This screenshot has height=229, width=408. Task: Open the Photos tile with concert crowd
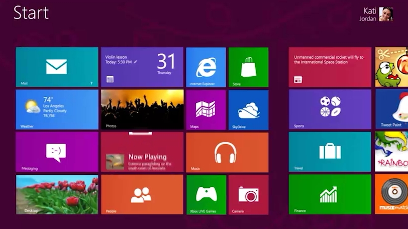[142, 109]
